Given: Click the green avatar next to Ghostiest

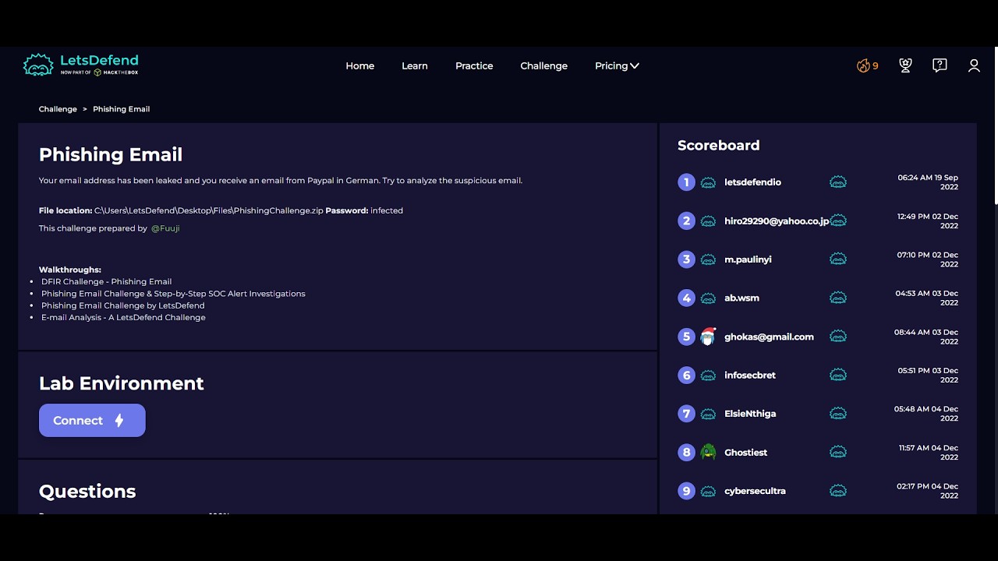Looking at the screenshot, I should pos(708,452).
